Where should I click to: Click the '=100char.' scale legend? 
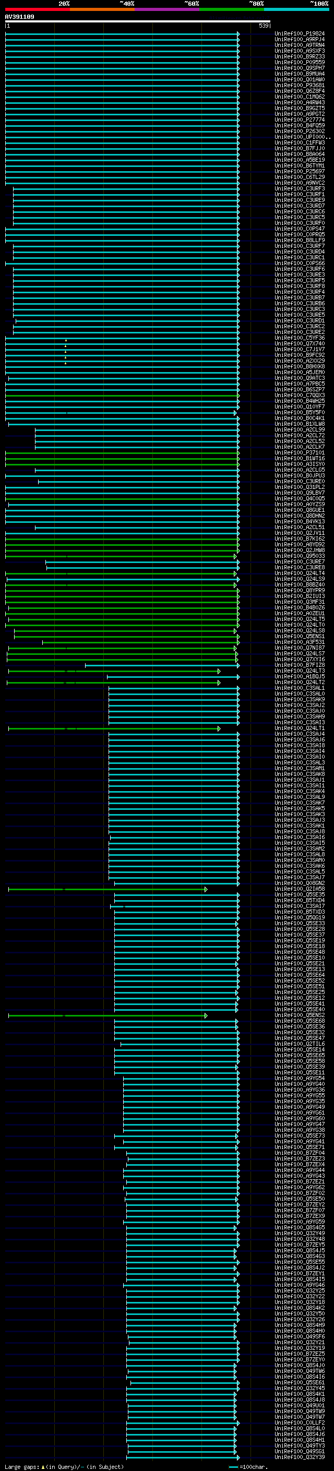254,1466
